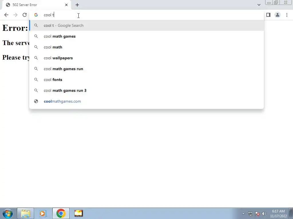Open the video app taskbar icon
The image size is (293, 219).
coord(78,213)
